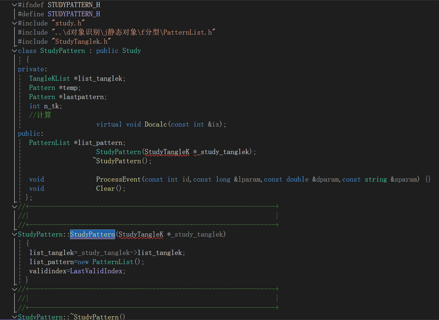Collapse the class StudyPattern definition
439x320 pixels.
(15, 50)
